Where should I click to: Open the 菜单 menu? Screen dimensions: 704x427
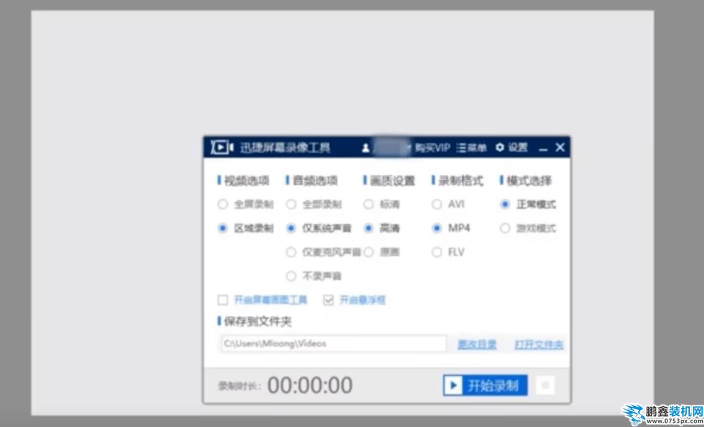click(472, 148)
